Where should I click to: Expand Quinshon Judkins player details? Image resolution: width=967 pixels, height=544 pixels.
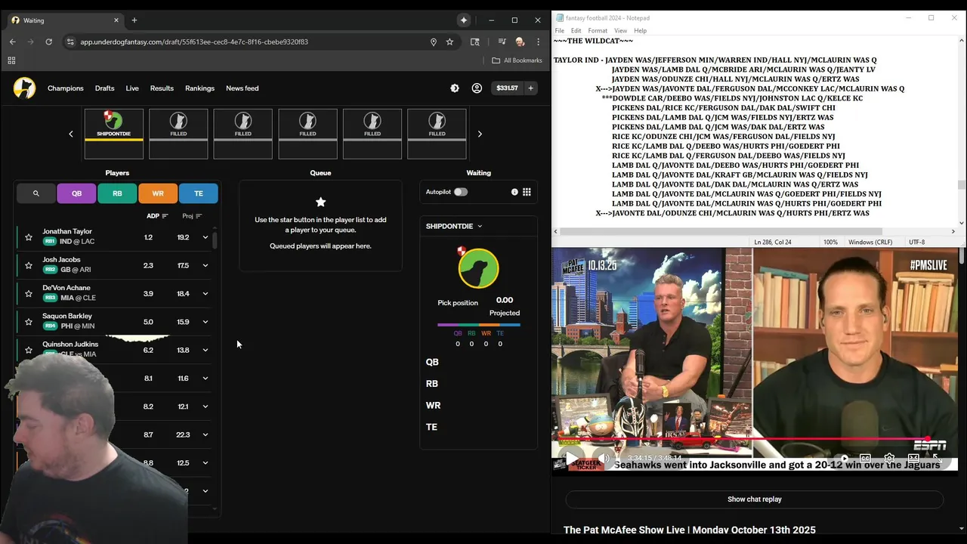coord(205,350)
